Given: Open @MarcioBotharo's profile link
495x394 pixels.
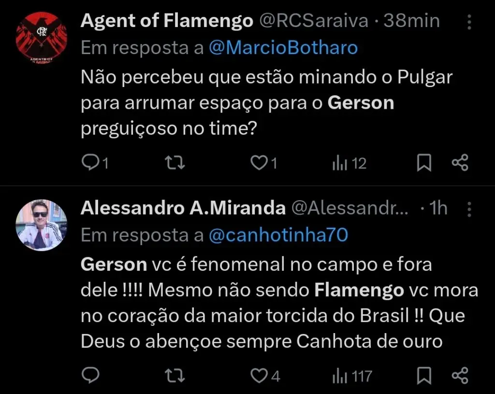Looking at the screenshot, I should coord(283,48).
